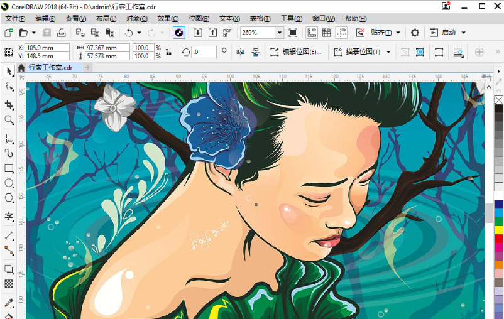Select the Text tool
504x319 pixels.
9,217
